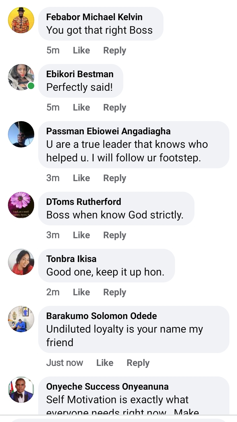Open Barakumo Solomon Odede's avatar

21,319
